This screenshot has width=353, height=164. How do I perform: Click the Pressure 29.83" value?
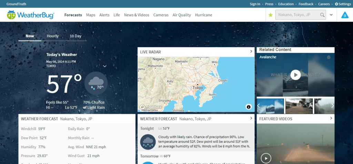(42, 156)
